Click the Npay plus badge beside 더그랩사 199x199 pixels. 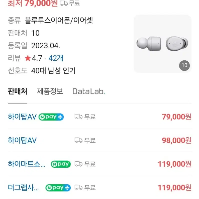(x=58, y=188)
